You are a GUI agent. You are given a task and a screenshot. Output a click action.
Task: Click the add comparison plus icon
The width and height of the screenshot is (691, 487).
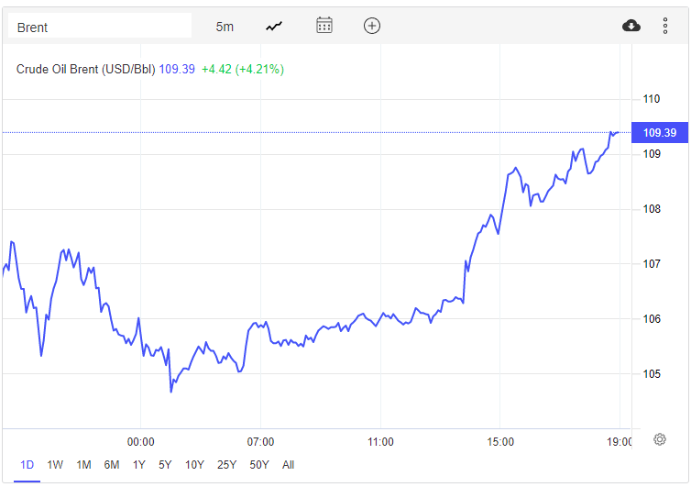pyautogui.click(x=371, y=26)
